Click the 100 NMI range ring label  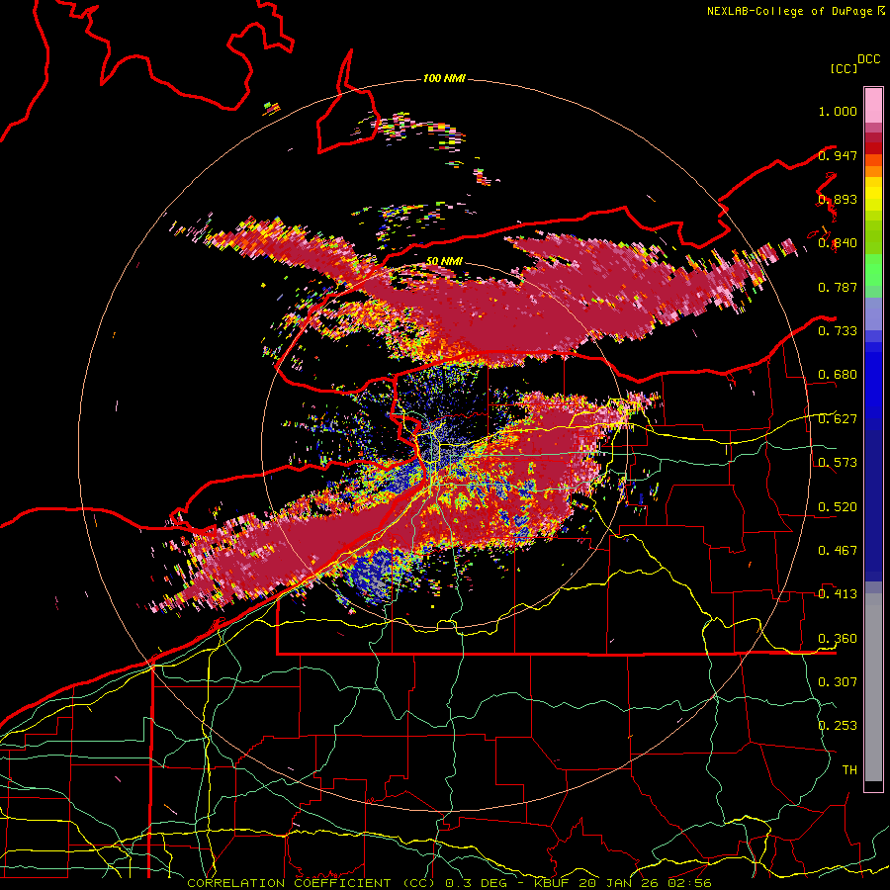pyautogui.click(x=444, y=78)
